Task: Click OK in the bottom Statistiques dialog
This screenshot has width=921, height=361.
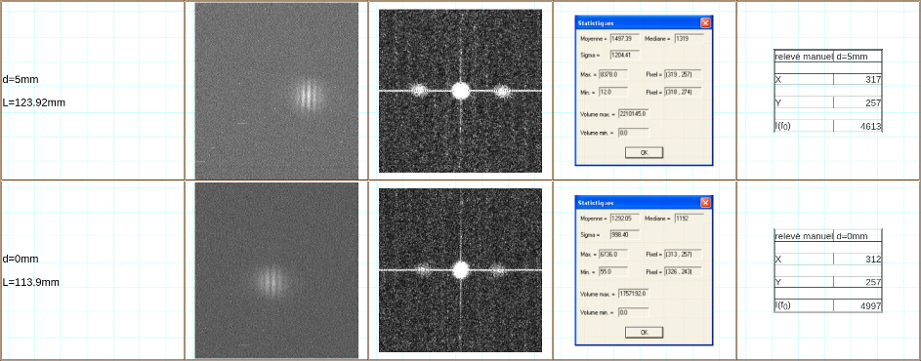Action: (x=644, y=333)
